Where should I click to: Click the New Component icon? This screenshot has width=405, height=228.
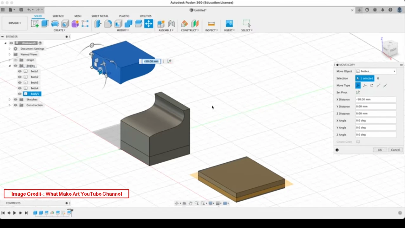tap(161, 23)
